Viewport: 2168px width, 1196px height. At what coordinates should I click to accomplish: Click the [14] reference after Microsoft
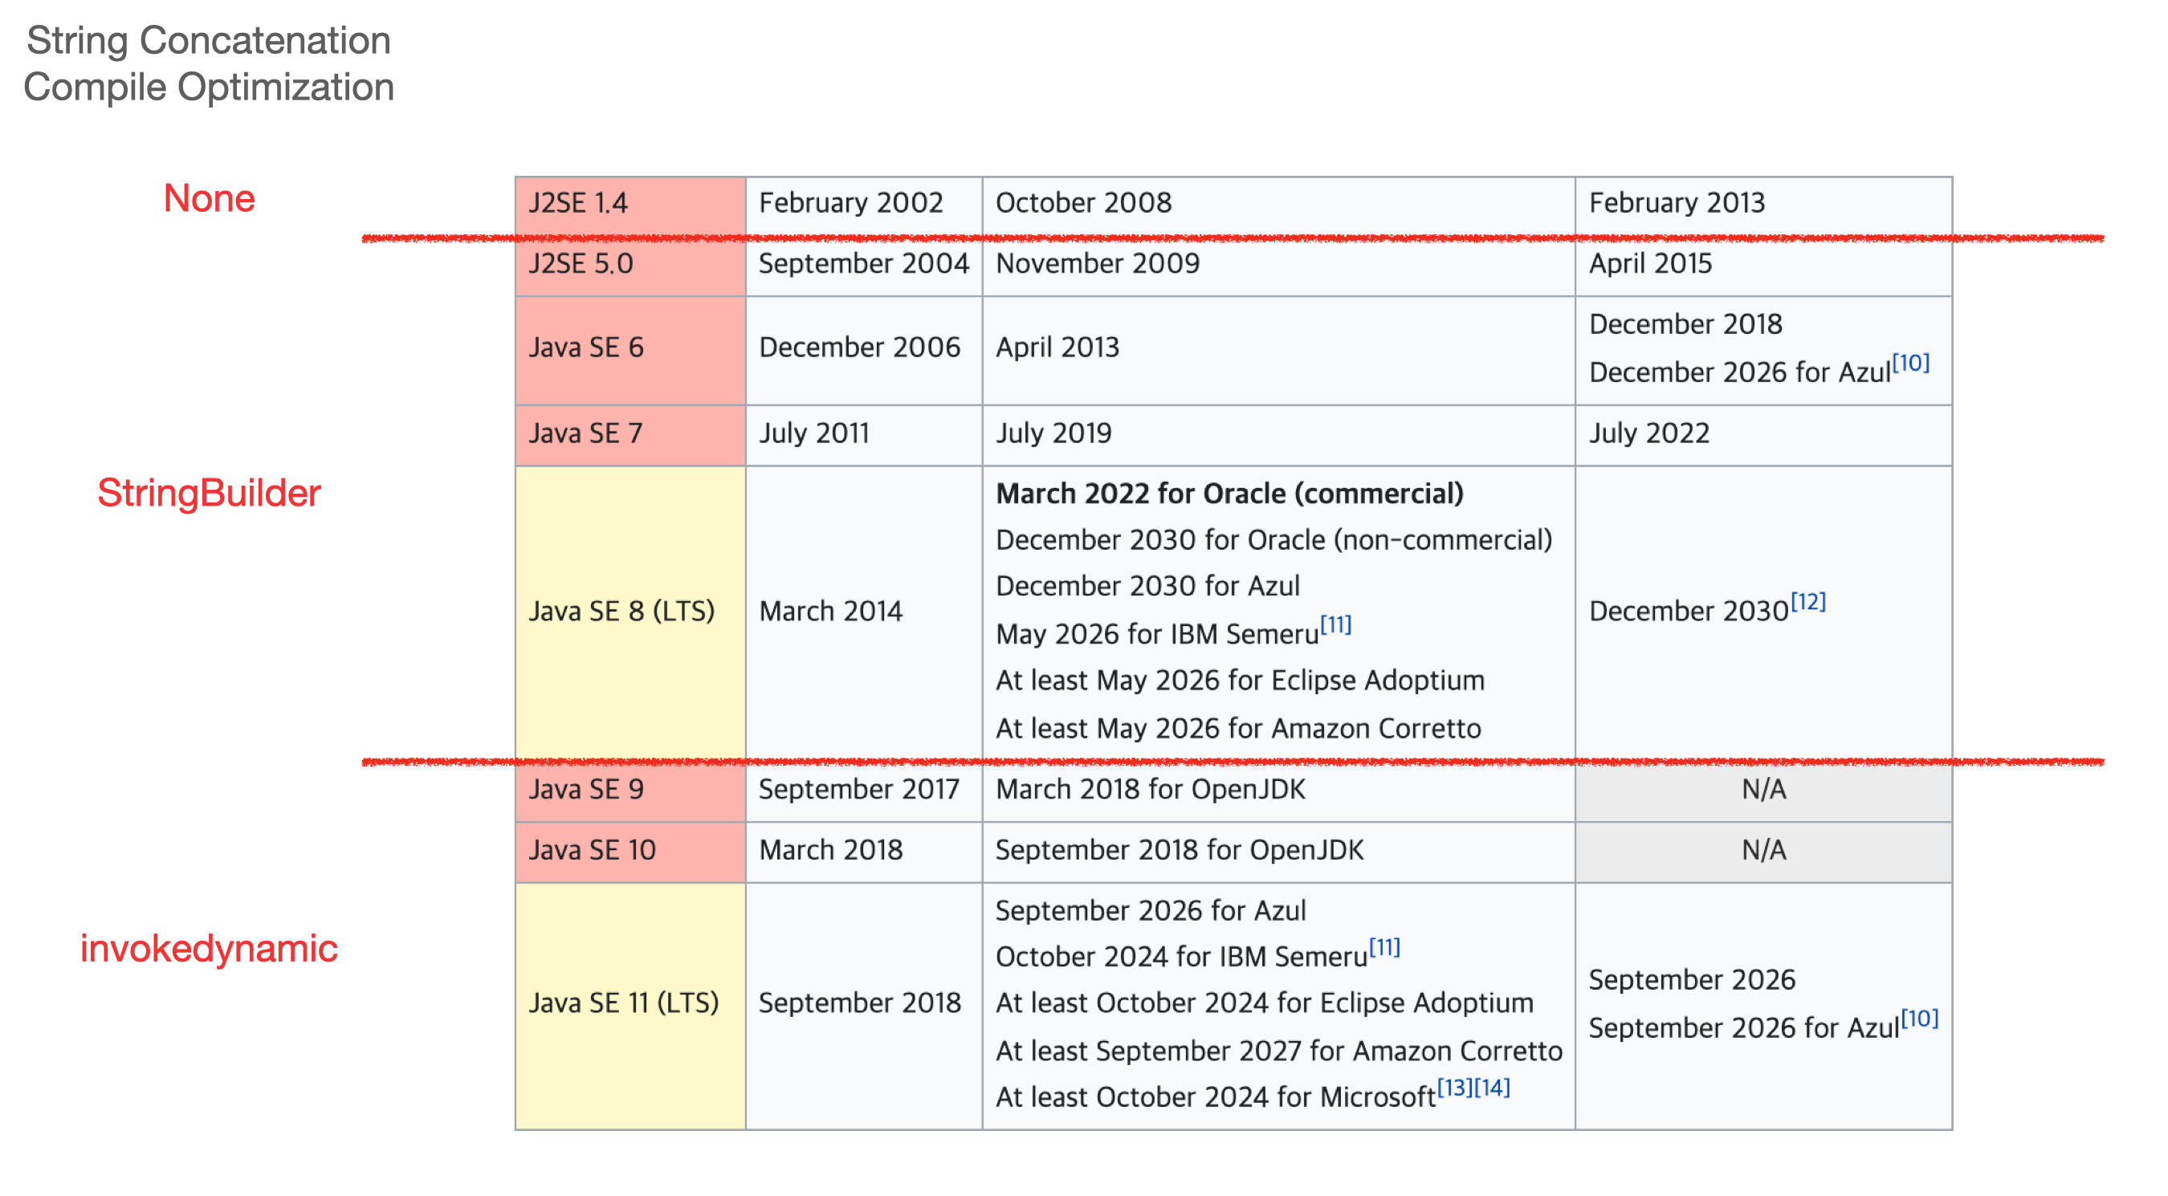pos(1491,1088)
